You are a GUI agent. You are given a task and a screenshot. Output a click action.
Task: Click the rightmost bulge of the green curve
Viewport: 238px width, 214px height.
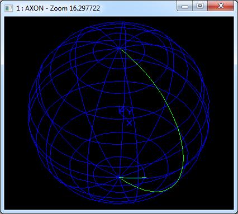tap(183, 155)
